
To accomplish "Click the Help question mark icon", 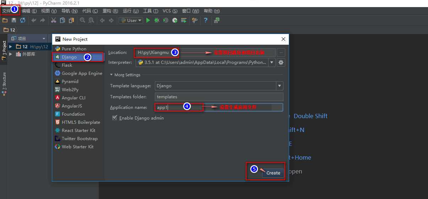I will tap(205, 20).
